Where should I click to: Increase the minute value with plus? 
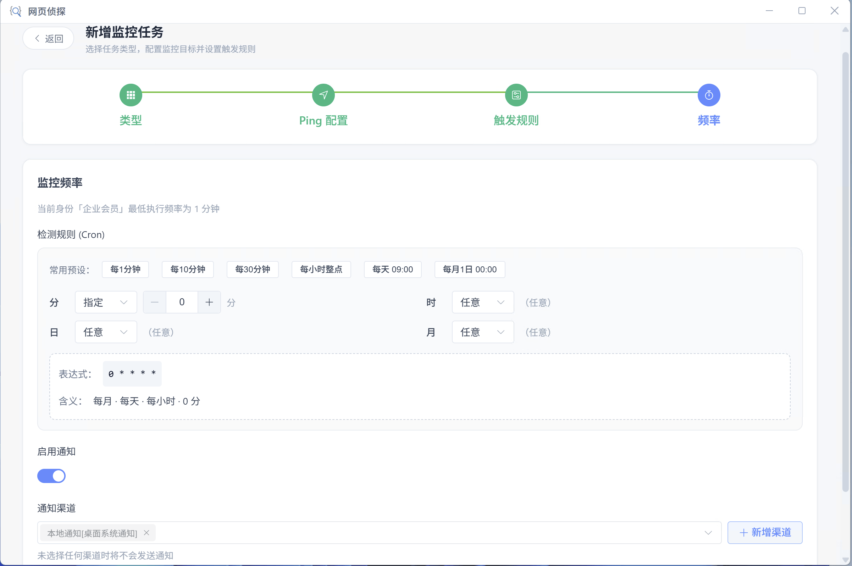(209, 302)
